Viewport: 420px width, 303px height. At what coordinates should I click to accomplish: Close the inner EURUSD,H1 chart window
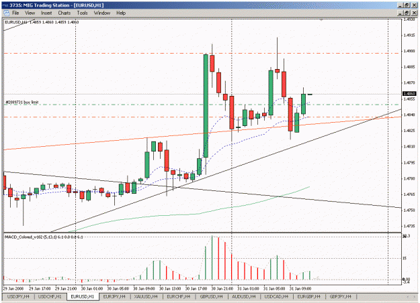[x=414, y=13]
